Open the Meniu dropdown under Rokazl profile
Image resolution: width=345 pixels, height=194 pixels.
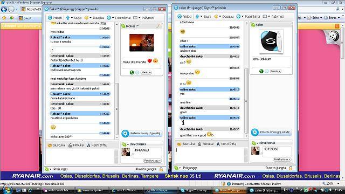coord(146,72)
